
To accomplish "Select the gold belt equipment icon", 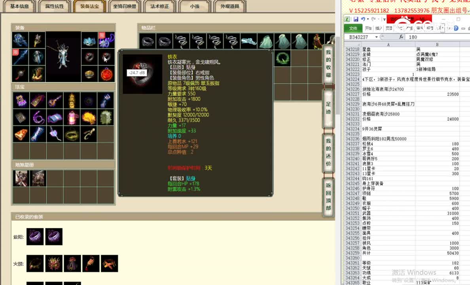I will [89, 74].
